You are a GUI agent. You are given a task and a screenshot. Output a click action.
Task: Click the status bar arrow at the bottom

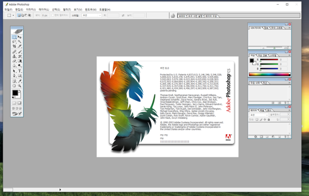coord(60,190)
